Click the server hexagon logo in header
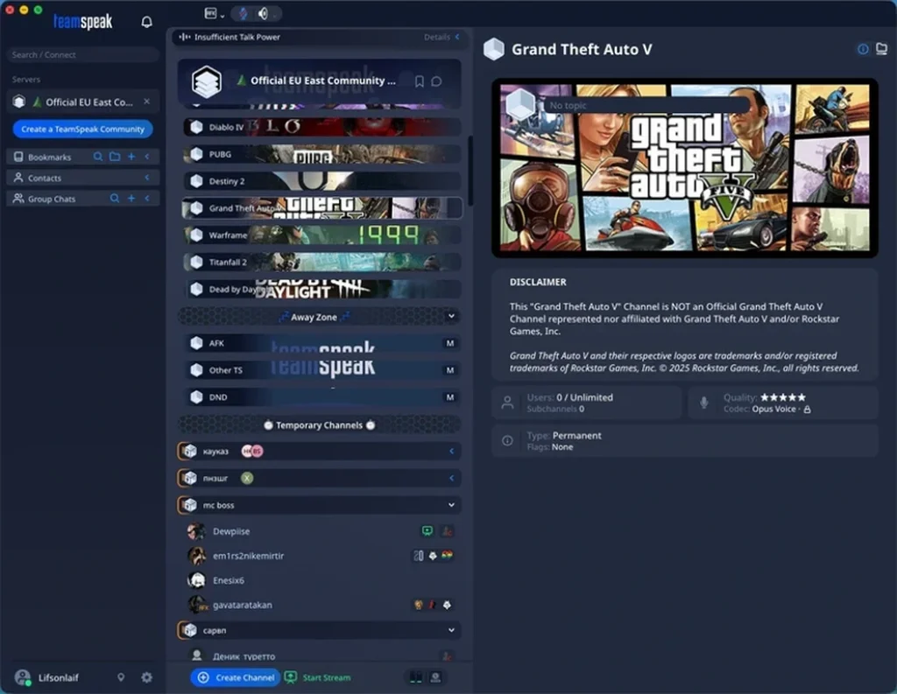Screen dimensions: 897x694 click(207, 81)
